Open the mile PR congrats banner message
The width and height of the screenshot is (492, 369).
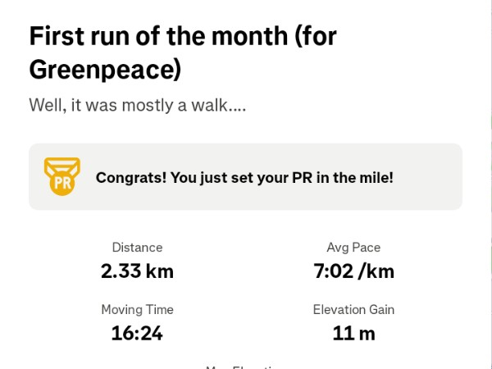pos(244,177)
